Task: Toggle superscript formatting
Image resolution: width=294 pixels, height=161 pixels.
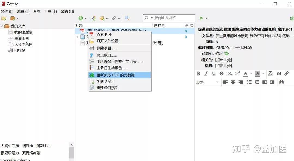Action: click(x=237, y=73)
